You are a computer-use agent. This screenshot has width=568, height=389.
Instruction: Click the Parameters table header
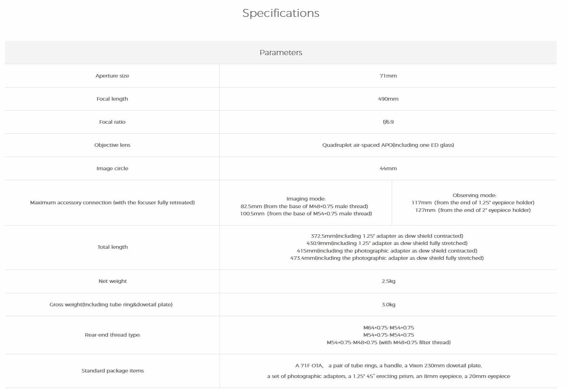point(281,53)
